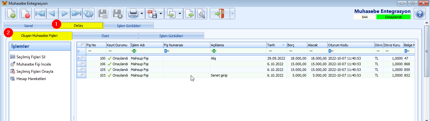Open the lower İşlem Günlükleri sub-tab
The image size is (430, 121).
click(x=171, y=36)
